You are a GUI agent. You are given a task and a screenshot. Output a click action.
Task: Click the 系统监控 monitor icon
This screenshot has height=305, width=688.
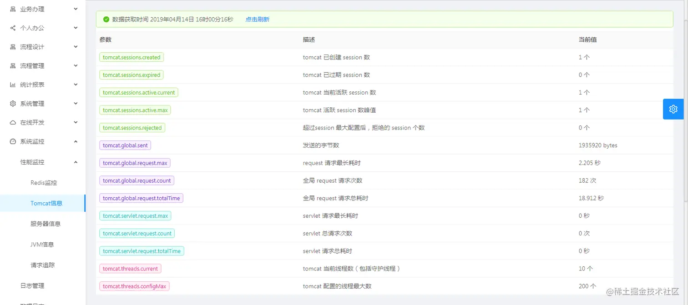pos(12,141)
